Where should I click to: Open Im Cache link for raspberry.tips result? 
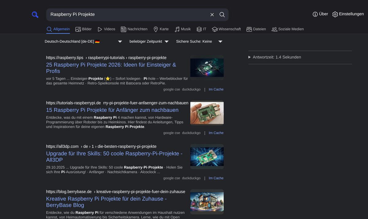tap(216, 89)
